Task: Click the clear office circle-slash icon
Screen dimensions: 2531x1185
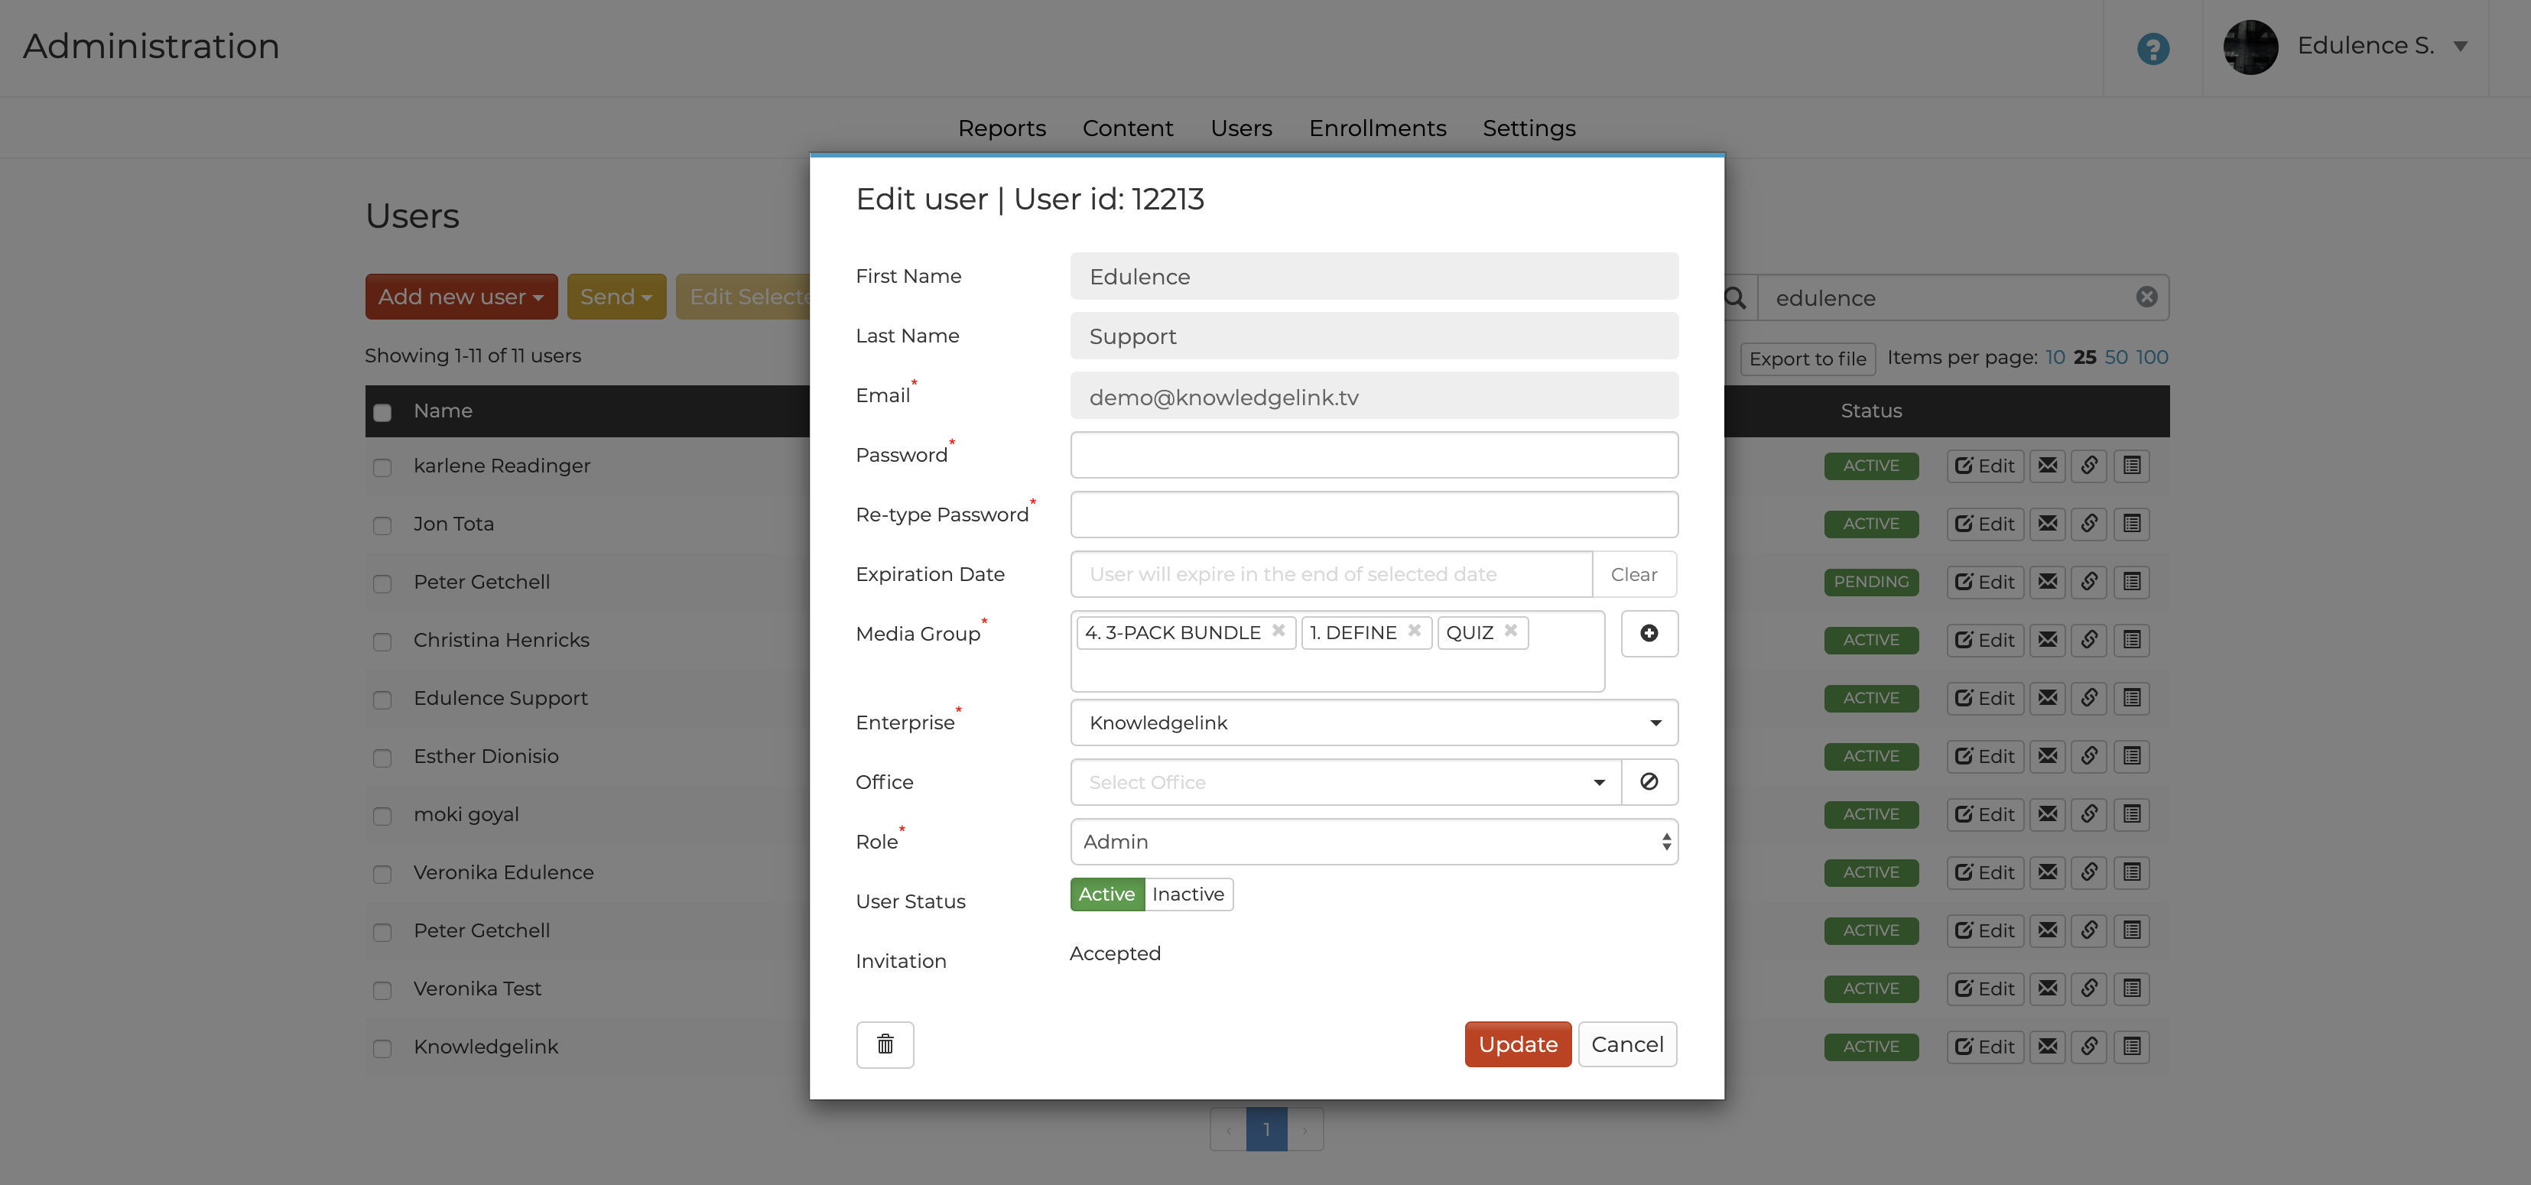Action: 1648,782
